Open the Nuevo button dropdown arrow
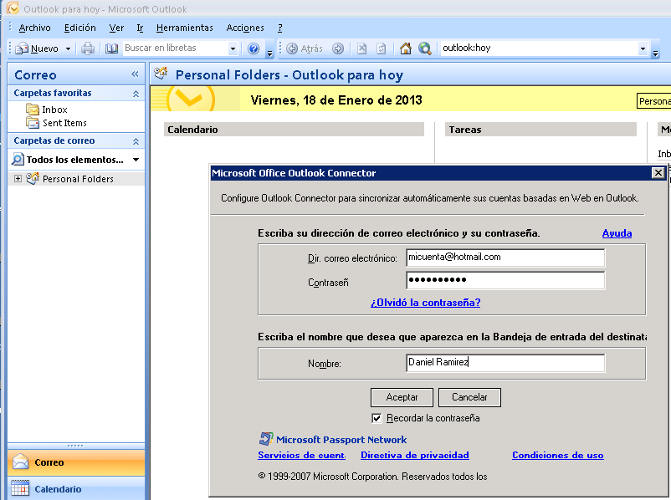The image size is (671, 500). pyautogui.click(x=67, y=48)
